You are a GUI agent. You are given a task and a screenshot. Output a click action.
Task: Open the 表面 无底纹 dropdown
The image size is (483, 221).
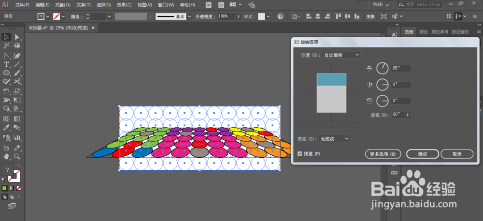pyautogui.click(x=334, y=139)
